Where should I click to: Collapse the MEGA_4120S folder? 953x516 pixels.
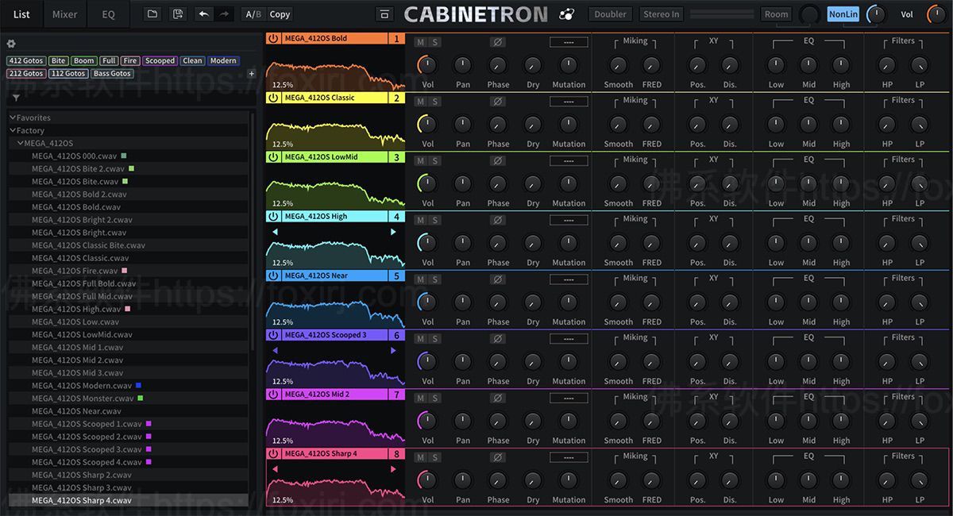click(21, 143)
